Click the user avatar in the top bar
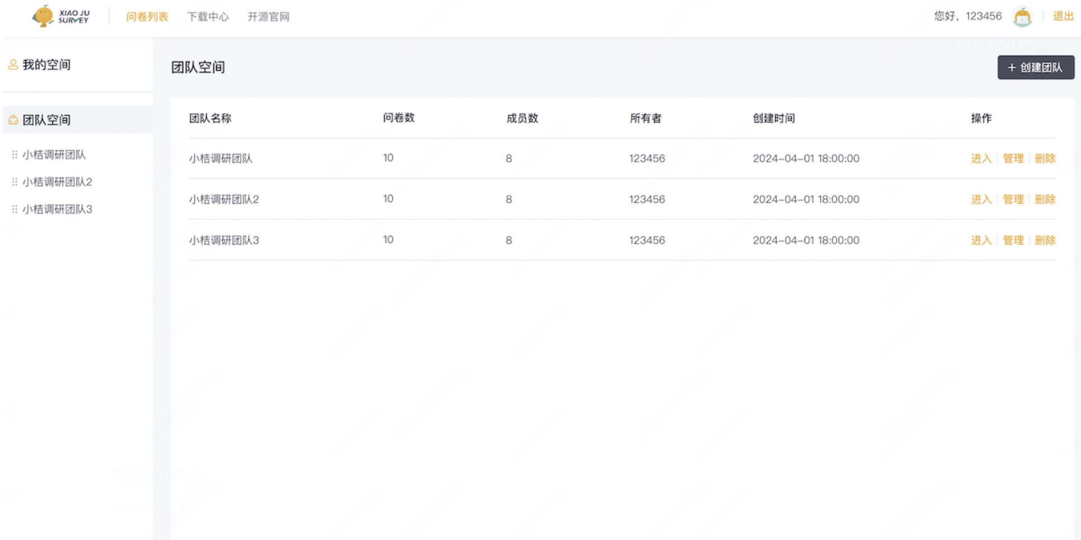1081x540 pixels. 1022,16
